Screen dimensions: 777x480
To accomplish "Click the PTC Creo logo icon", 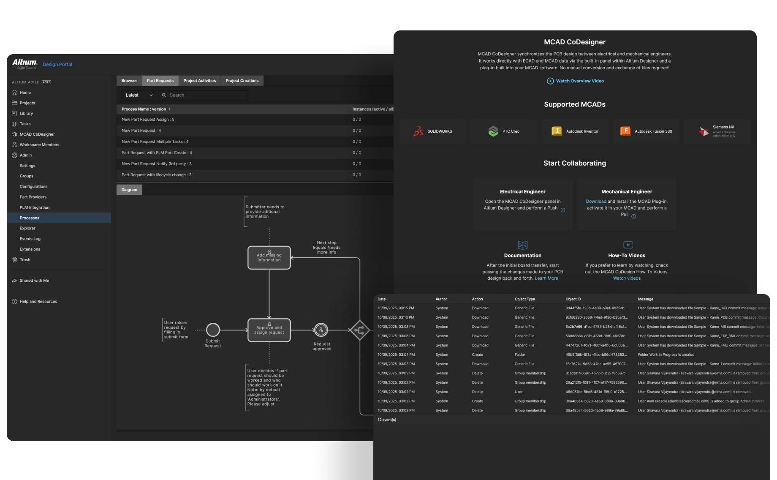I will point(493,131).
